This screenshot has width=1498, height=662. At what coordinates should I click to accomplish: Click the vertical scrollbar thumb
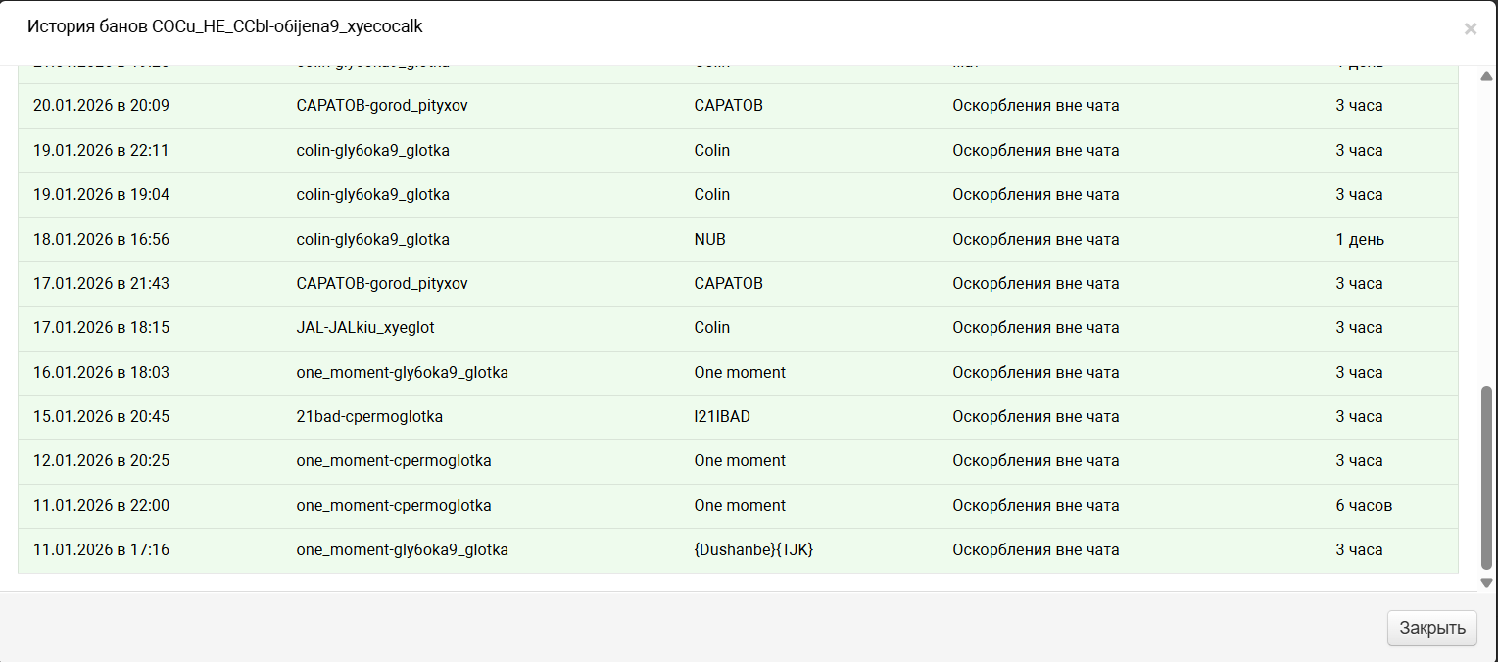1486,476
